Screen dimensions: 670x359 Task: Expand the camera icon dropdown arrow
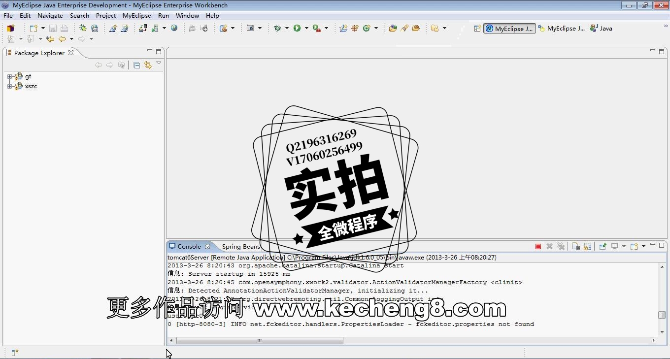coord(260,28)
